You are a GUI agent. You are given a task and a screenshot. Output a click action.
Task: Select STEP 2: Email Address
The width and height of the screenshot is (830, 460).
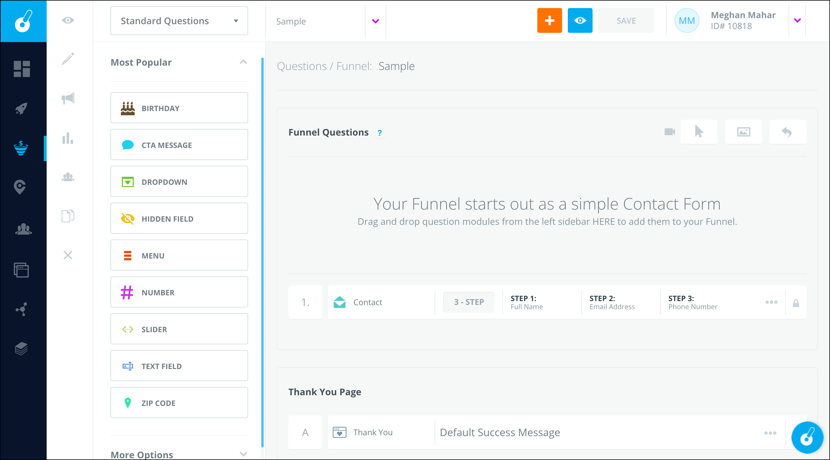click(612, 302)
